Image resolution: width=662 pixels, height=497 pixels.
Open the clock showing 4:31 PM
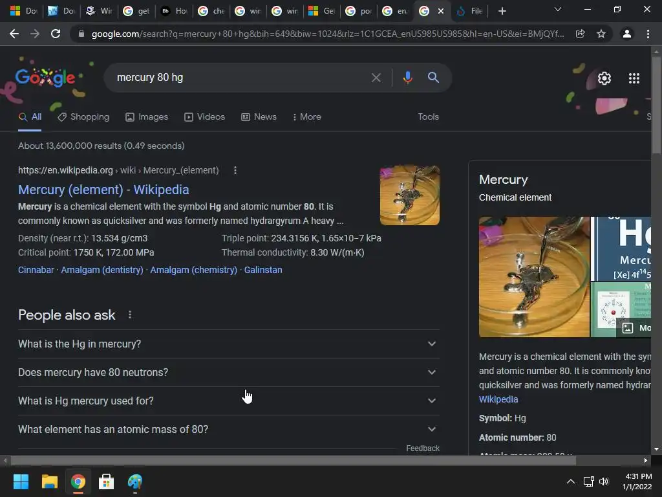pos(637,481)
